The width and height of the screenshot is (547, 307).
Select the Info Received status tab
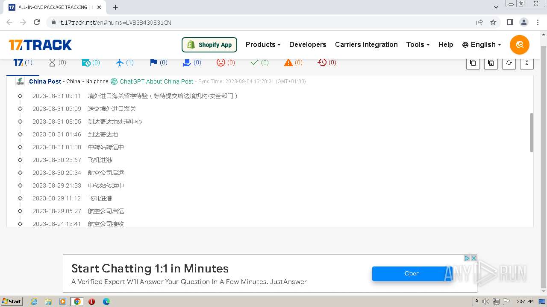click(91, 63)
